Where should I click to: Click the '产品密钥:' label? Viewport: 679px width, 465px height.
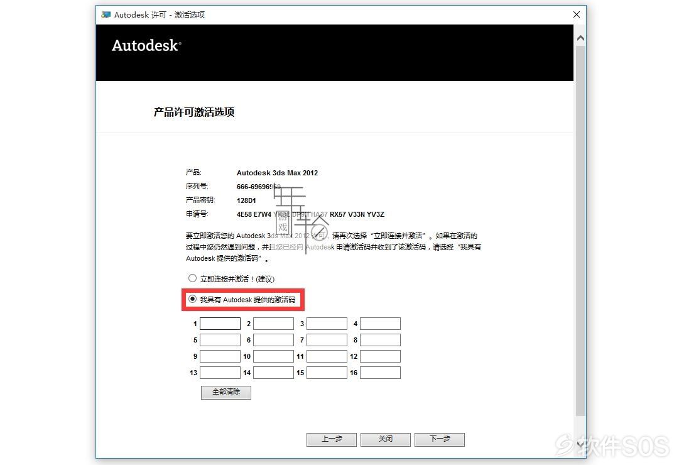pyautogui.click(x=200, y=200)
